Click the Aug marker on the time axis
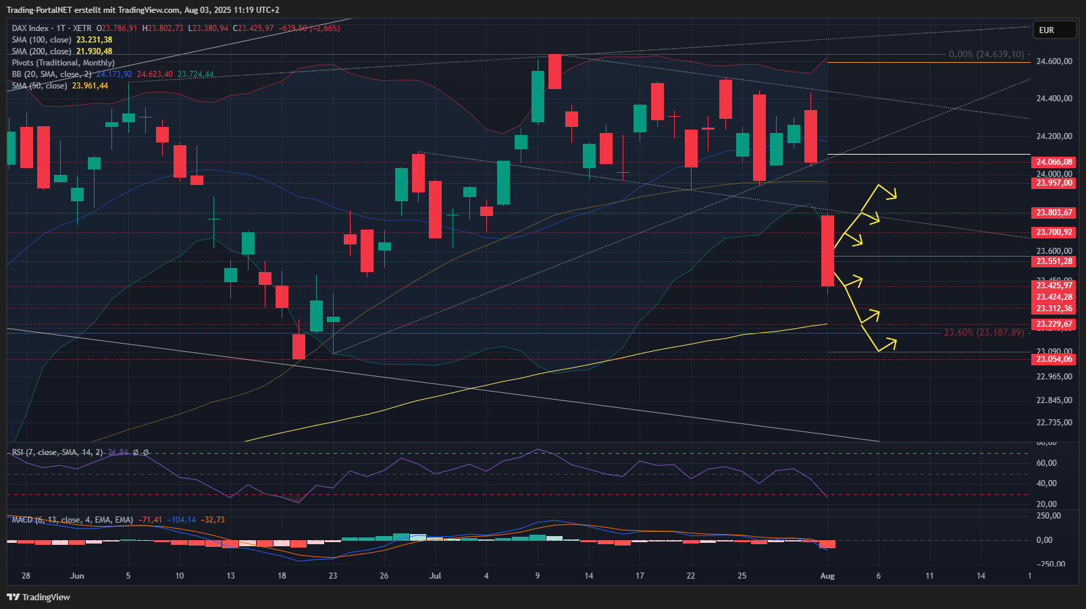1086x609 pixels. point(827,576)
